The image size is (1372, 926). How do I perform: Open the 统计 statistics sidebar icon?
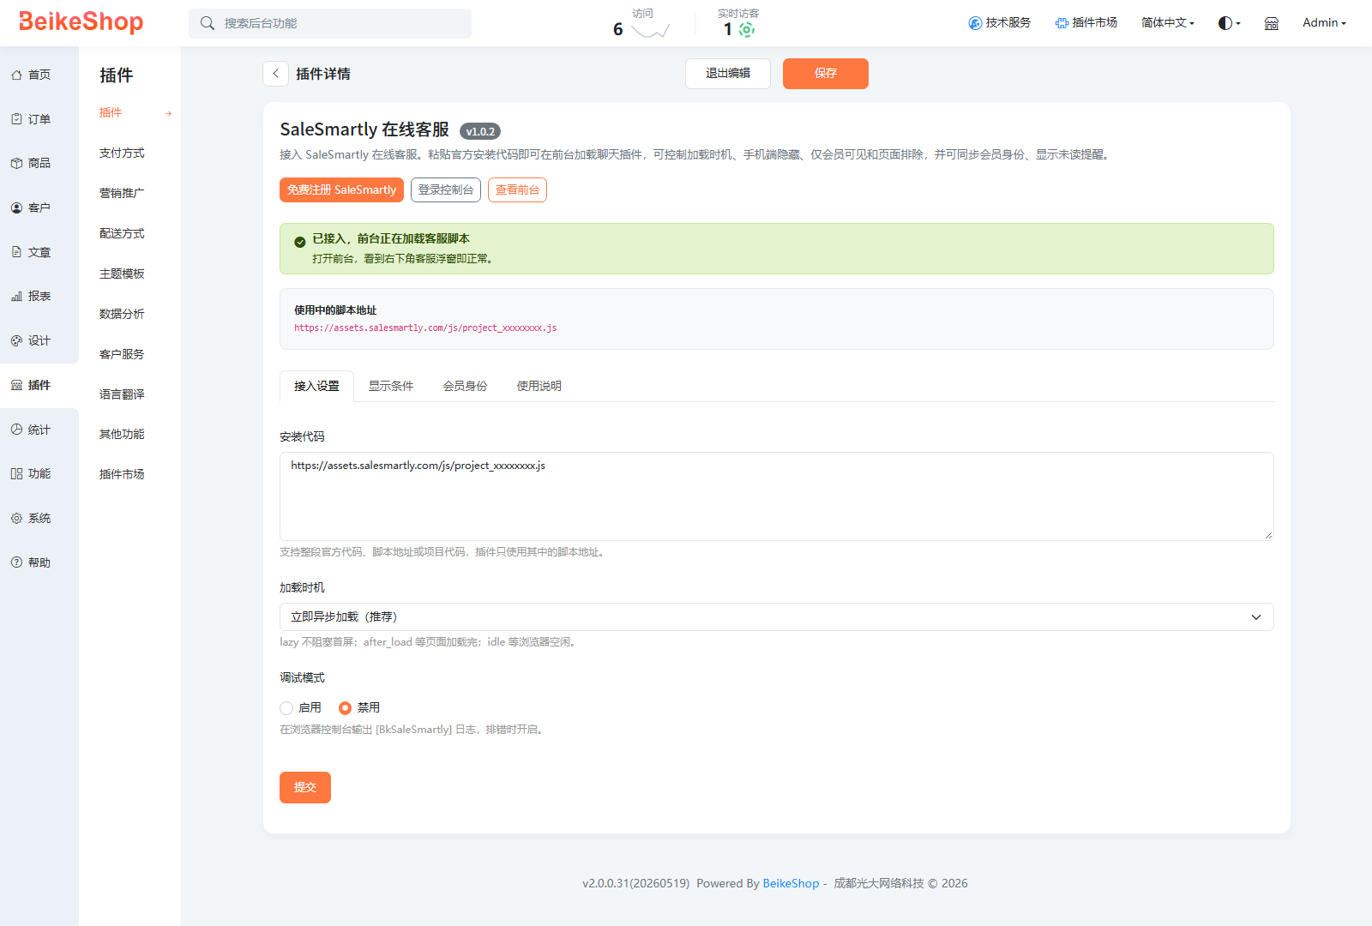(x=17, y=430)
